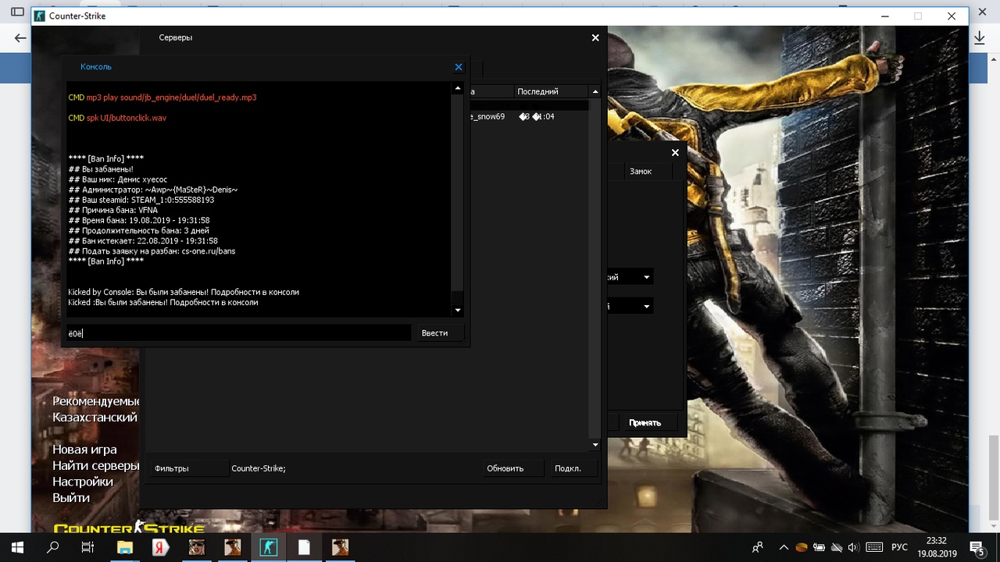Click Обновить to refresh servers
The height and width of the screenshot is (562, 1000).
tap(512, 468)
